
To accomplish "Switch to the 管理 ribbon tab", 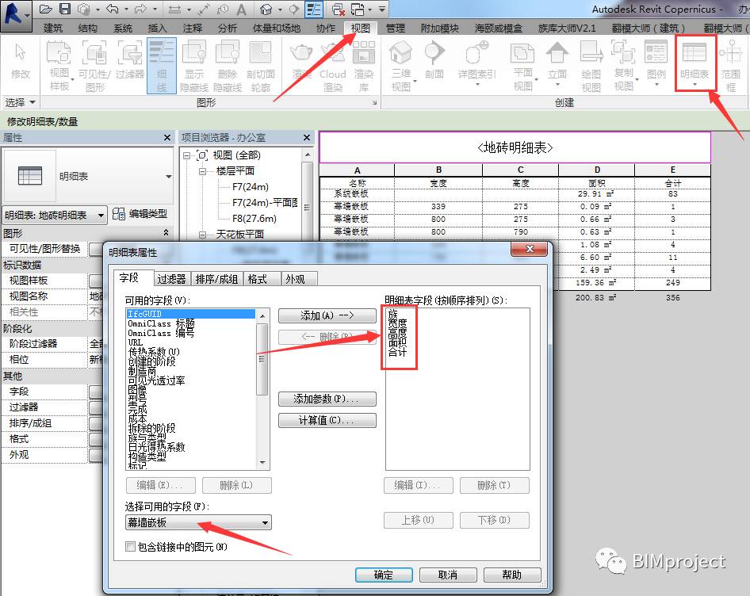I will click(x=396, y=29).
